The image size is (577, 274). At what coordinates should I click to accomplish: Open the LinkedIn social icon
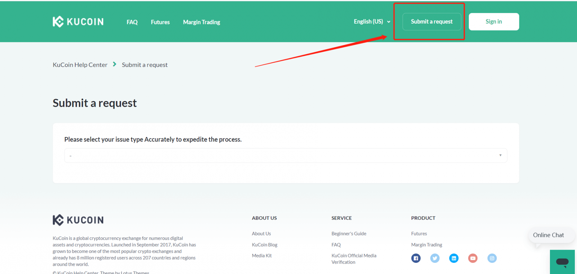pyautogui.click(x=454, y=258)
